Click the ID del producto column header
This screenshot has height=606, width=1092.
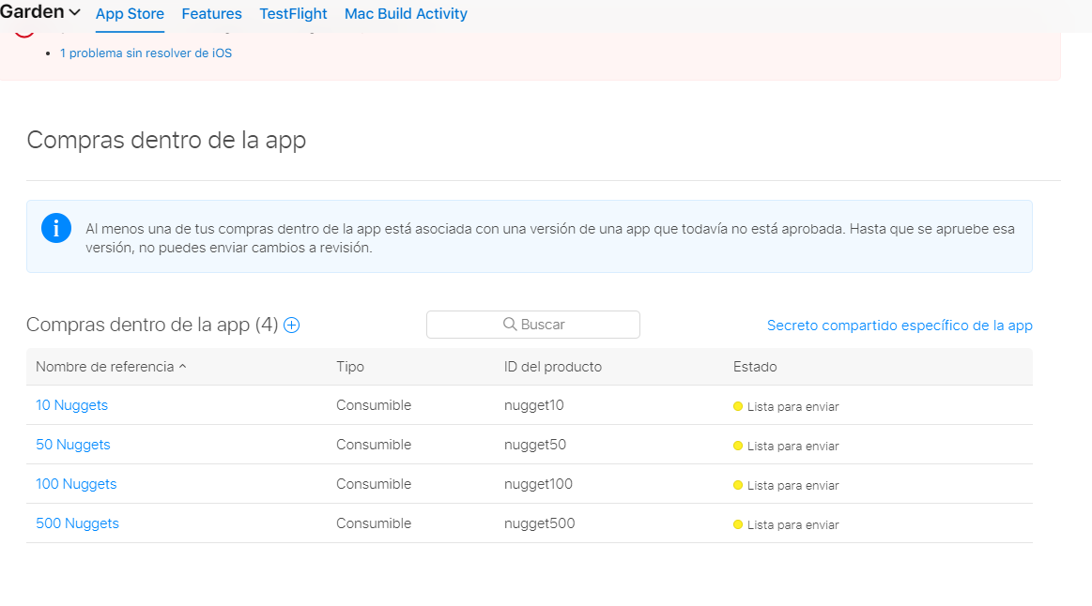click(553, 367)
